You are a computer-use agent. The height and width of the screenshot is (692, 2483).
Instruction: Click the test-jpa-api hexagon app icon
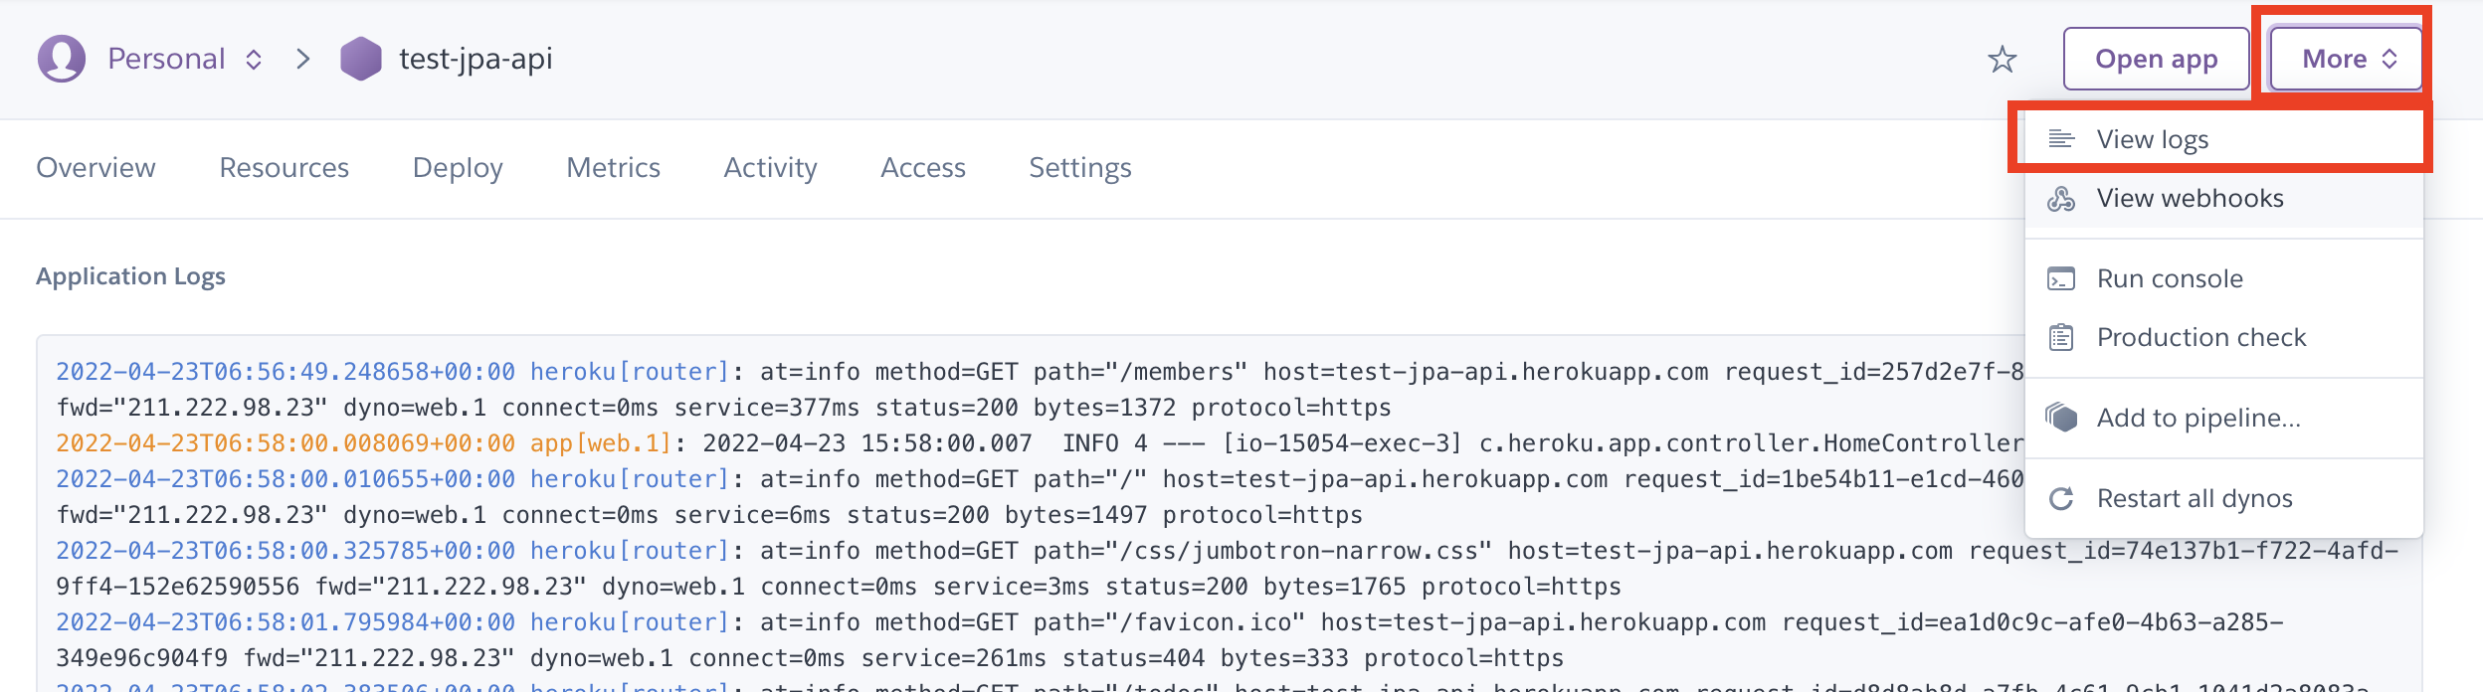(360, 59)
